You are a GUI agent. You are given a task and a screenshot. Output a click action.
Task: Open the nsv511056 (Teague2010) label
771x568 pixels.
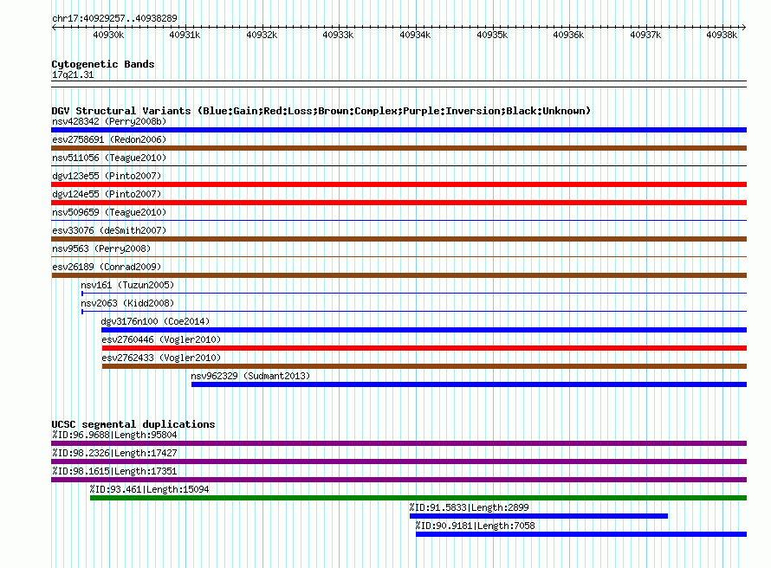tap(109, 158)
